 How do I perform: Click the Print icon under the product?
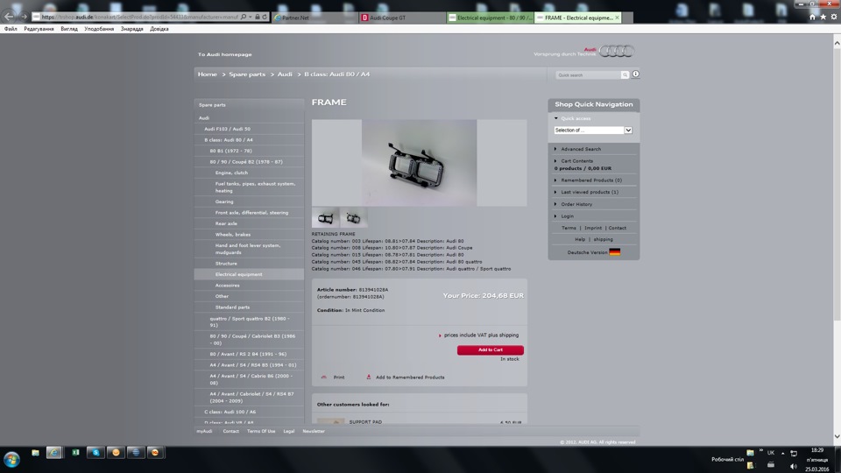point(324,377)
